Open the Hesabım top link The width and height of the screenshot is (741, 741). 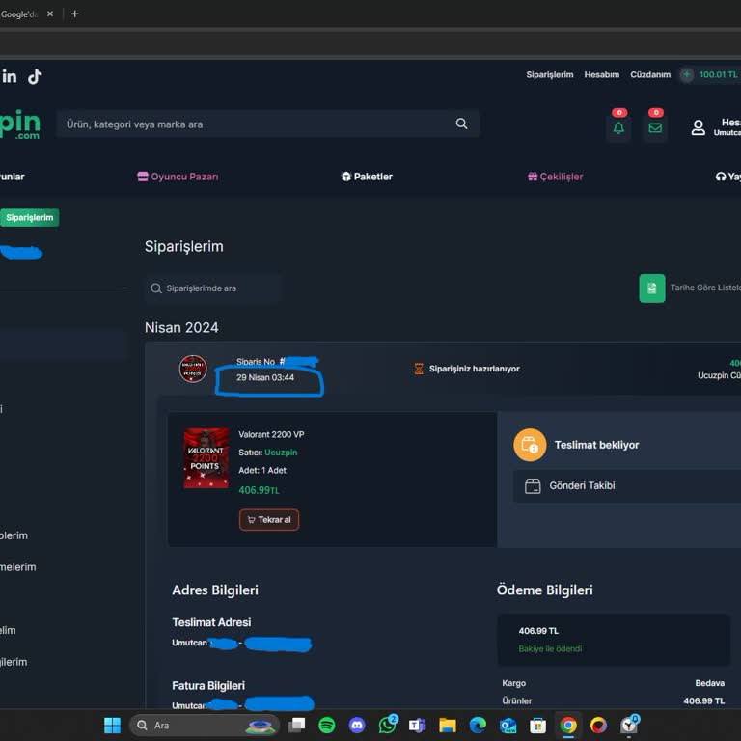[x=601, y=74]
